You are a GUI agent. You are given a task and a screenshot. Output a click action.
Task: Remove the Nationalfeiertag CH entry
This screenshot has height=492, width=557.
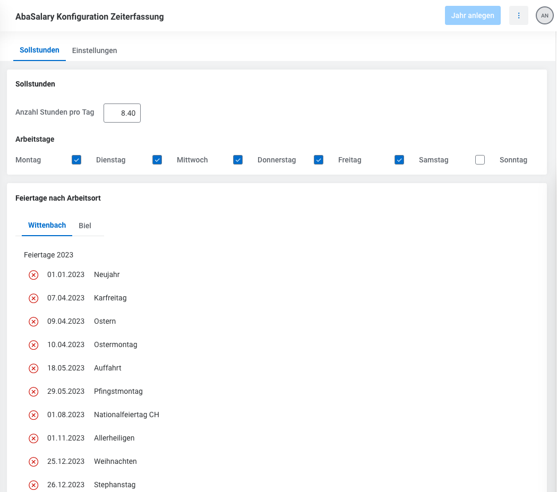[x=33, y=415]
